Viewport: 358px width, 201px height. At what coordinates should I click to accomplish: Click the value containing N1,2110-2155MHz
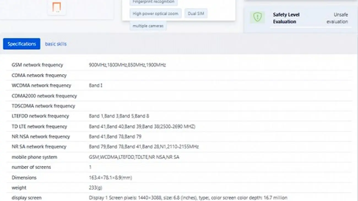point(144,147)
